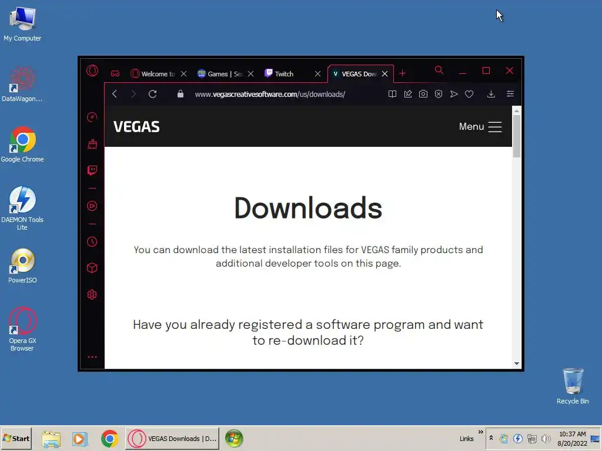Image resolution: width=602 pixels, height=451 pixels.
Task: Open GX Control speedometer in sidebar
Action: click(92, 117)
